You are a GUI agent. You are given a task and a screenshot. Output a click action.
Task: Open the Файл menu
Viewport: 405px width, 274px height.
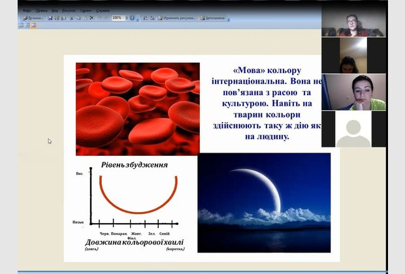pos(27,11)
